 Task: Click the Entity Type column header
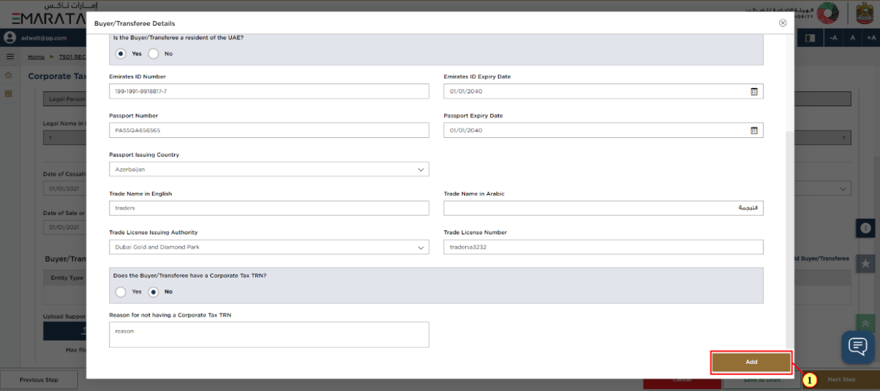tap(67, 278)
